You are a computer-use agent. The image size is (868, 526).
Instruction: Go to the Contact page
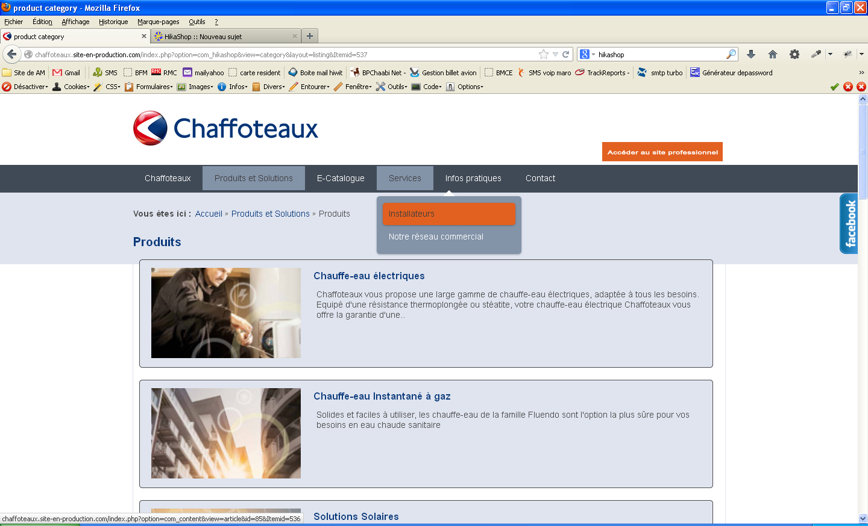(540, 178)
